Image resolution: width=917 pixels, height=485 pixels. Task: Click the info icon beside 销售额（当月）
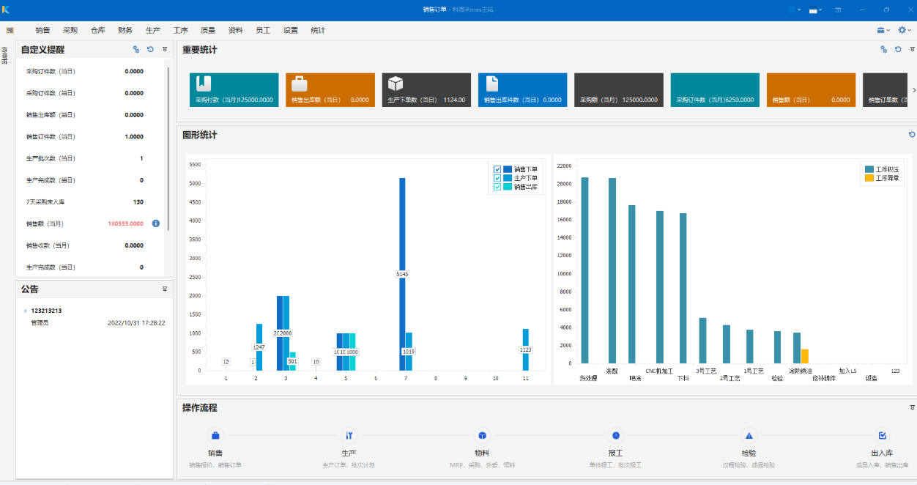(155, 223)
